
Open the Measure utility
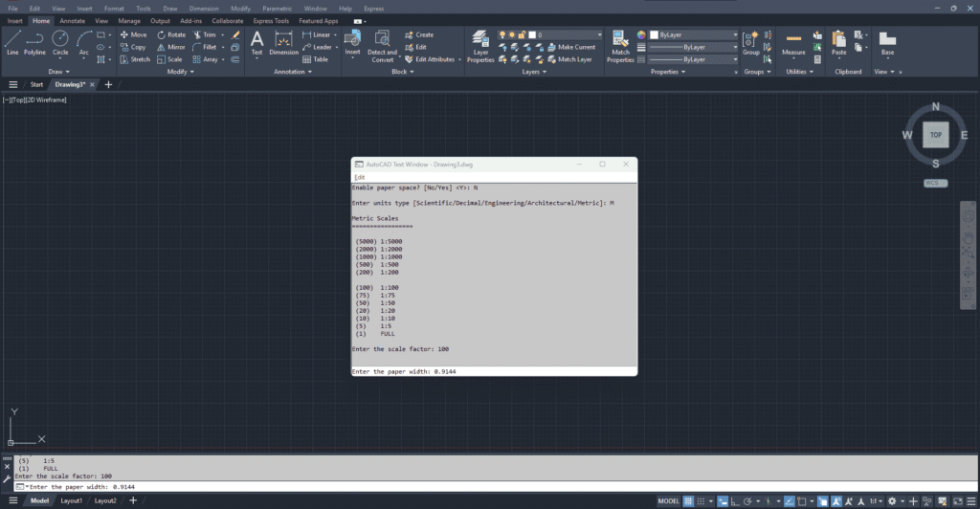(793, 44)
